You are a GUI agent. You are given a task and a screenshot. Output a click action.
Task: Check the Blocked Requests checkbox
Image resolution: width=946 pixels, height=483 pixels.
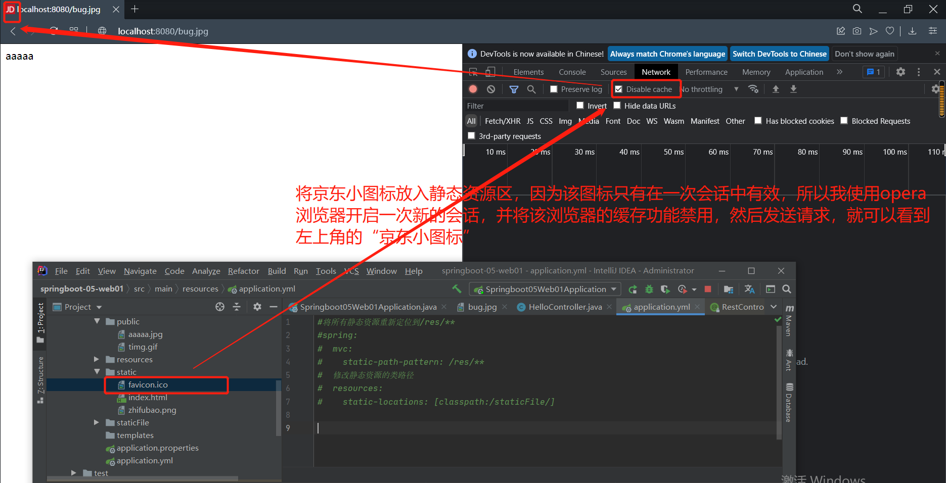point(844,121)
